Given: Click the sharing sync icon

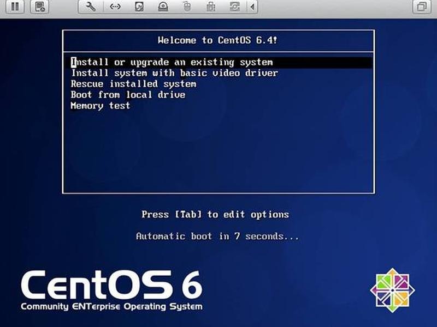Looking at the screenshot, I should pyautogui.click(x=235, y=7).
